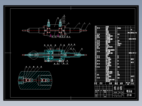Click the '材料' column header

tap(121, 83)
